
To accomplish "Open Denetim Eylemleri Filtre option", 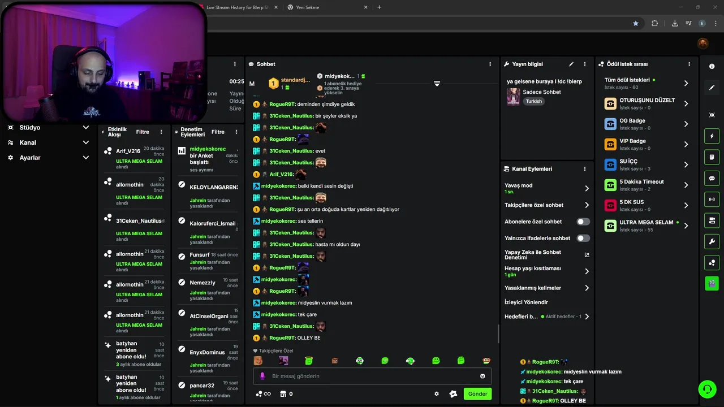I will (x=218, y=132).
